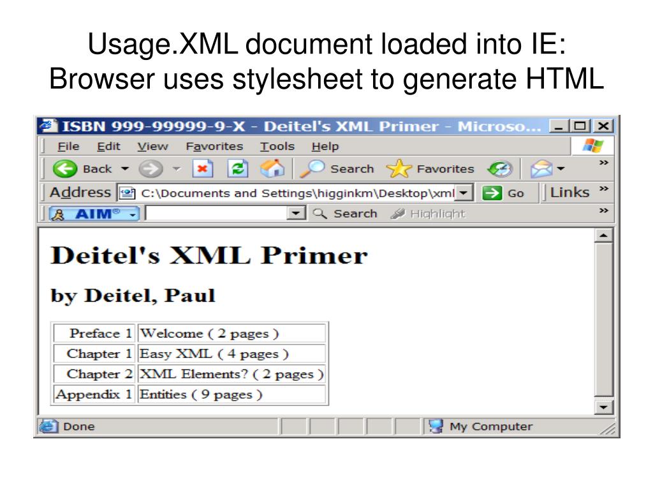Expand the Links bar chevron

point(603,189)
